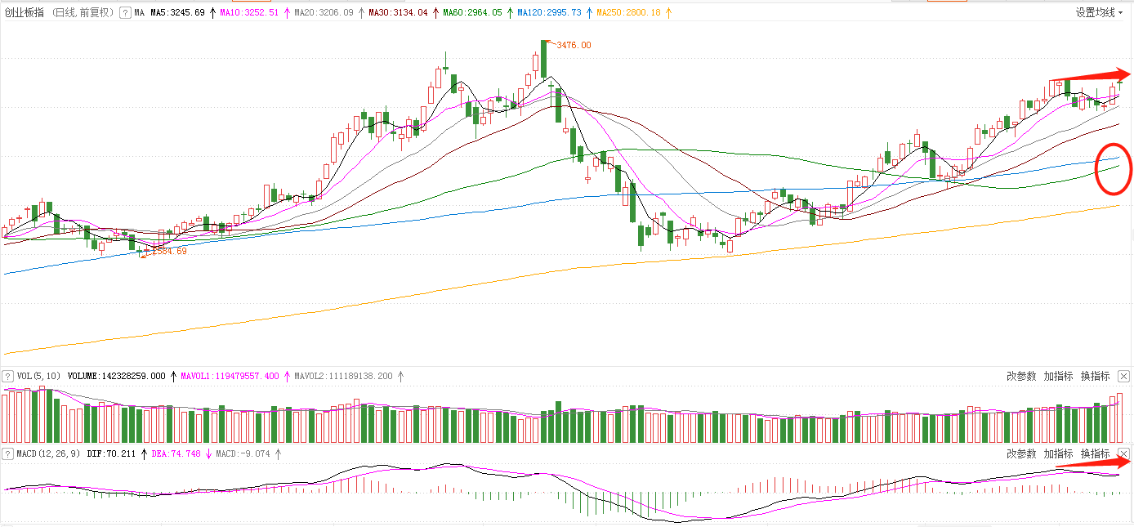The width and height of the screenshot is (1134, 527).
Task: Click the 日线,前复权 period label
Action: (83, 13)
